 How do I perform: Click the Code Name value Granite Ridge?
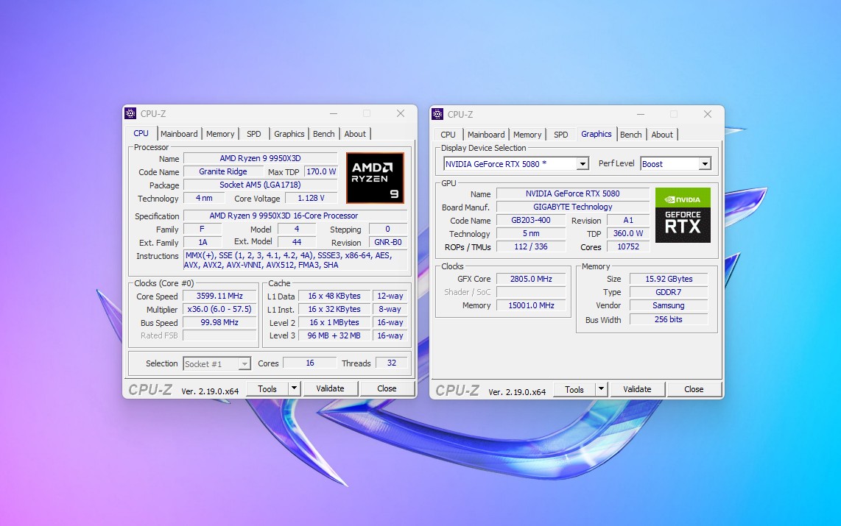223,171
